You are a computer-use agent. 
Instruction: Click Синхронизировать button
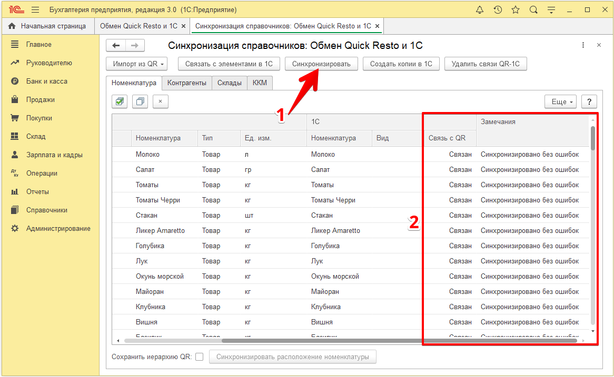click(321, 64)
